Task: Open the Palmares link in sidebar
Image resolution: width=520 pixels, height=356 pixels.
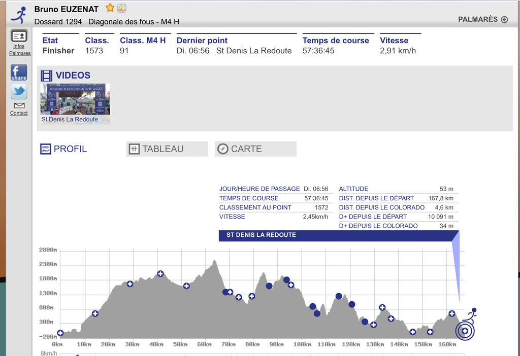Action: click(x=20, y=53)
